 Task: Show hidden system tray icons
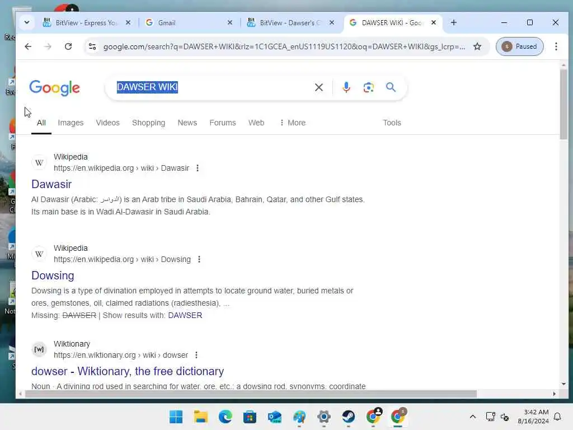tap(472, 417)
